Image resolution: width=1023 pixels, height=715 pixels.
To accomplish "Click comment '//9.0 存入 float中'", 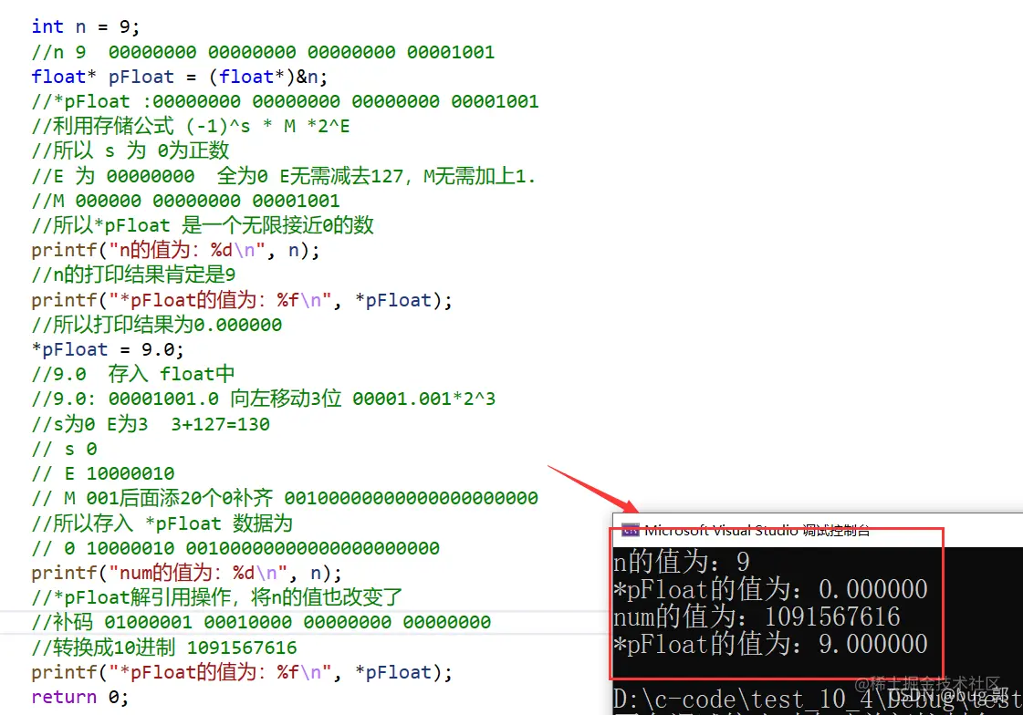I will pos(133,374).
